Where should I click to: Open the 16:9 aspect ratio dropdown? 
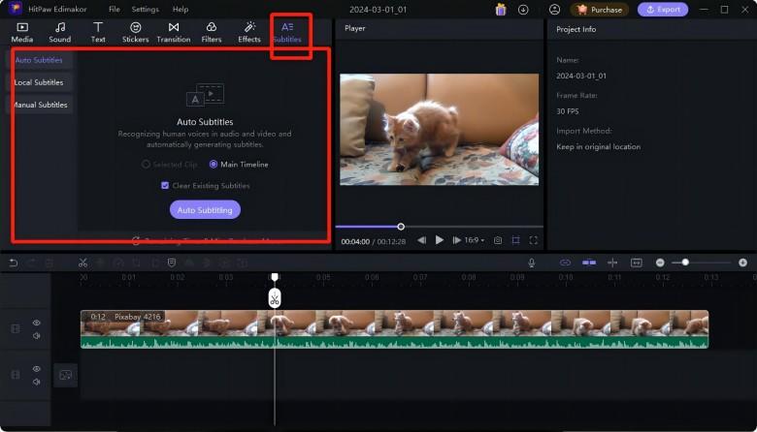[474, 240]
